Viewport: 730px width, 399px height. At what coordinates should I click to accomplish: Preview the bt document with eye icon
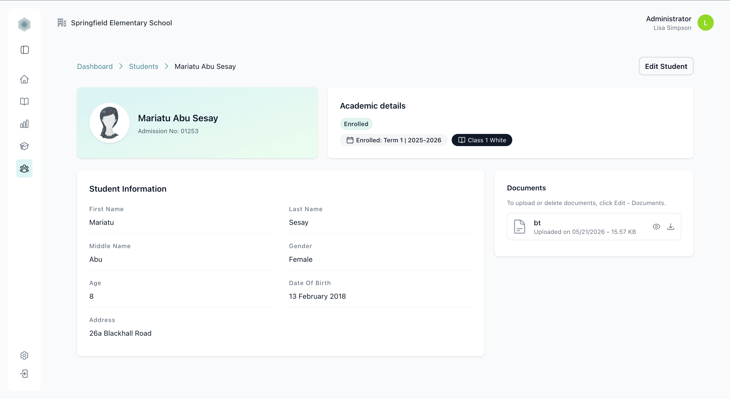point(656,227)
